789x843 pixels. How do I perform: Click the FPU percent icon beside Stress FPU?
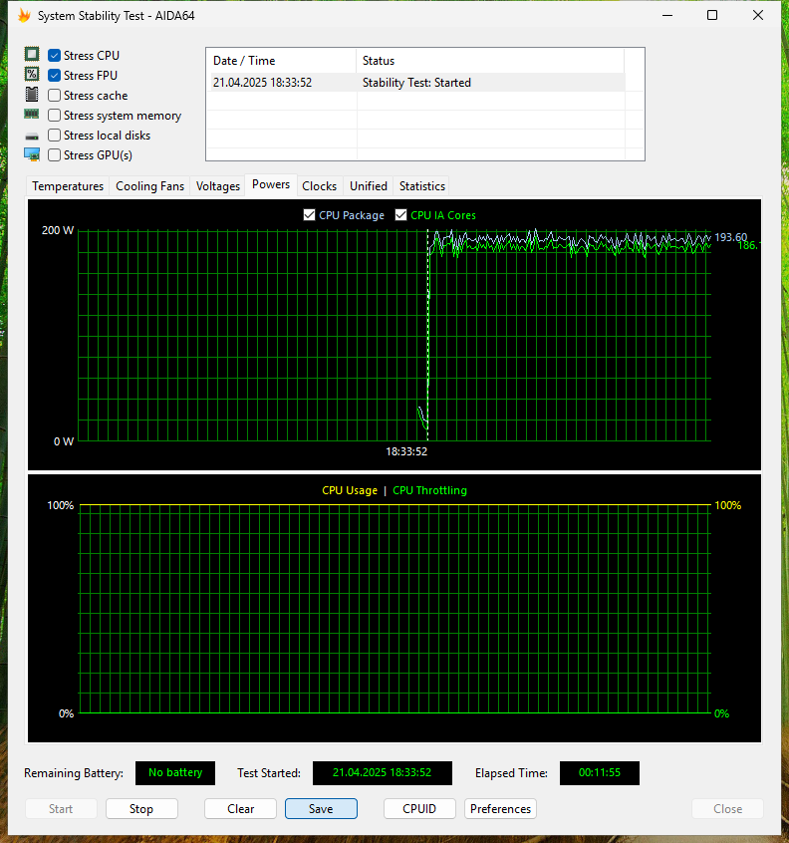click(x=32, y=74)
